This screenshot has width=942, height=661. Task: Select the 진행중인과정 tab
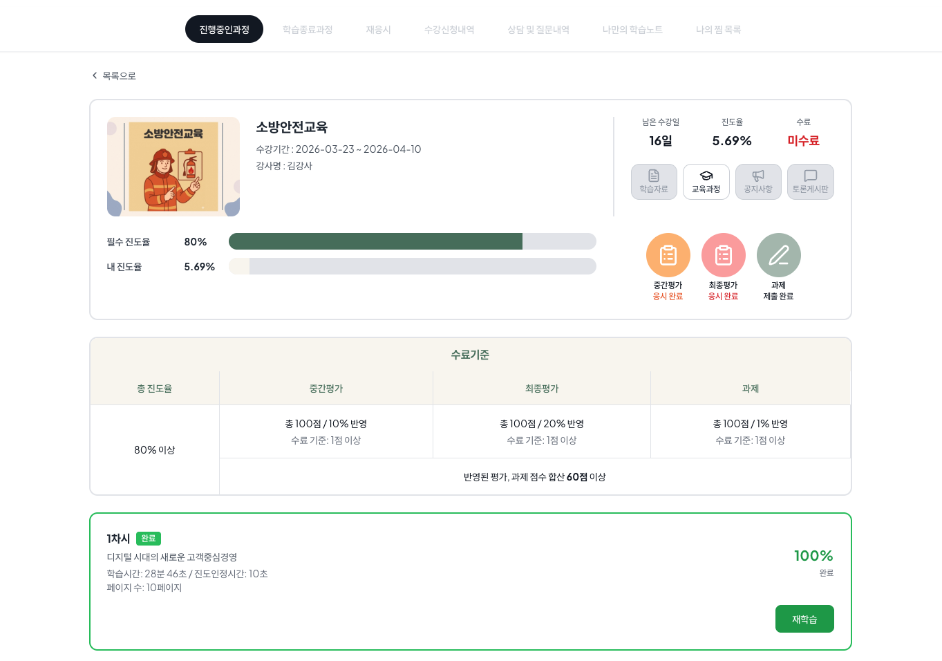tap(224, 30)
